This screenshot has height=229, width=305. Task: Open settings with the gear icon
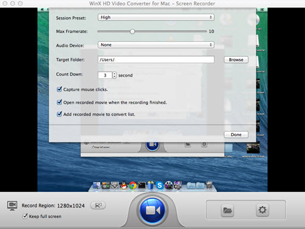tap(262, 209)
